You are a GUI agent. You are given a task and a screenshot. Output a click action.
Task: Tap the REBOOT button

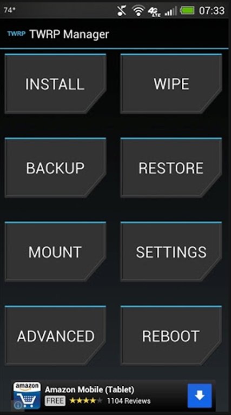click(x=171, y=335)
